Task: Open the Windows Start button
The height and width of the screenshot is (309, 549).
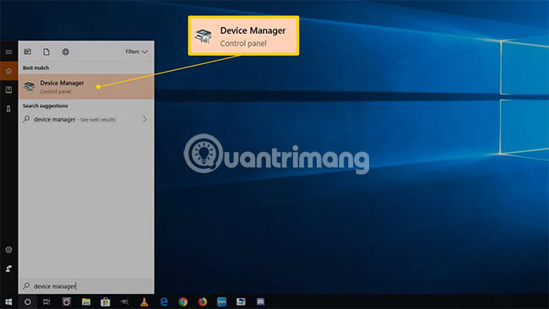Action: [x=8, y=301]
